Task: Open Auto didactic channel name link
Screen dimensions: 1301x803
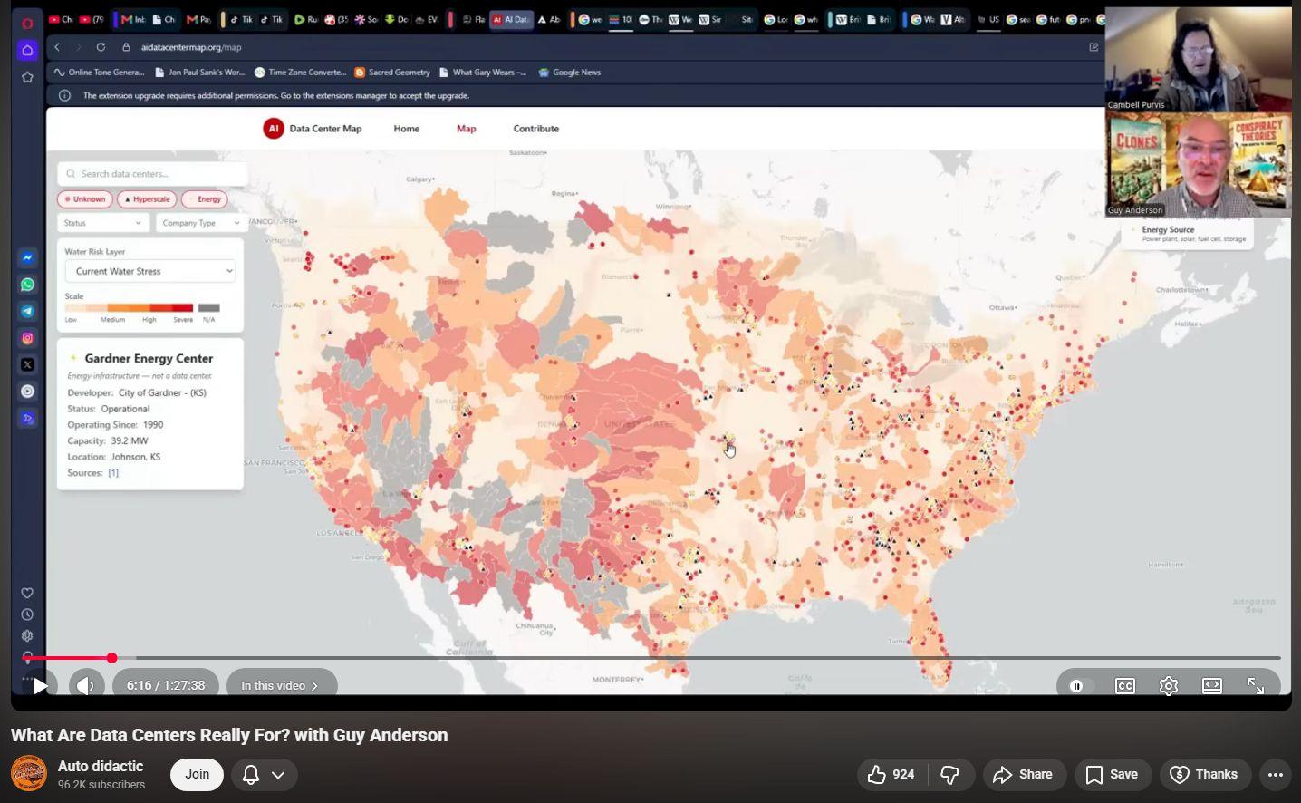Action: point(101,766)
